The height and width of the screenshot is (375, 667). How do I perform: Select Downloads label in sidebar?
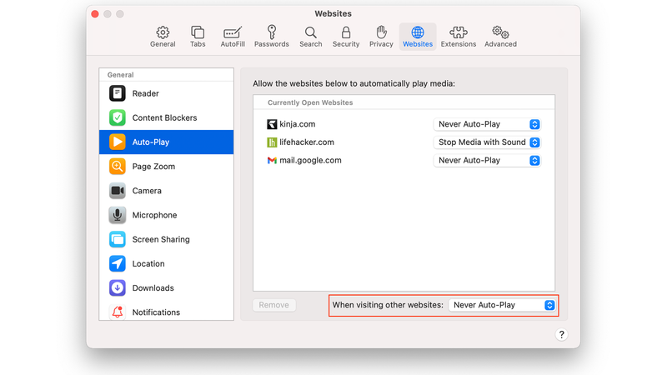pos(153,287)
